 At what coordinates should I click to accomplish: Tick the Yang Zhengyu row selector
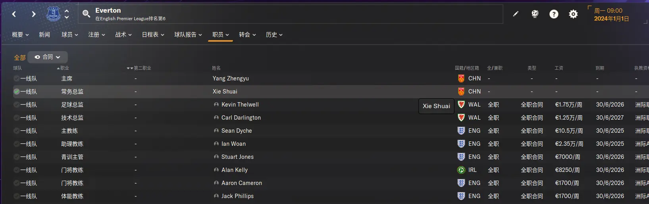click(16, 78)
